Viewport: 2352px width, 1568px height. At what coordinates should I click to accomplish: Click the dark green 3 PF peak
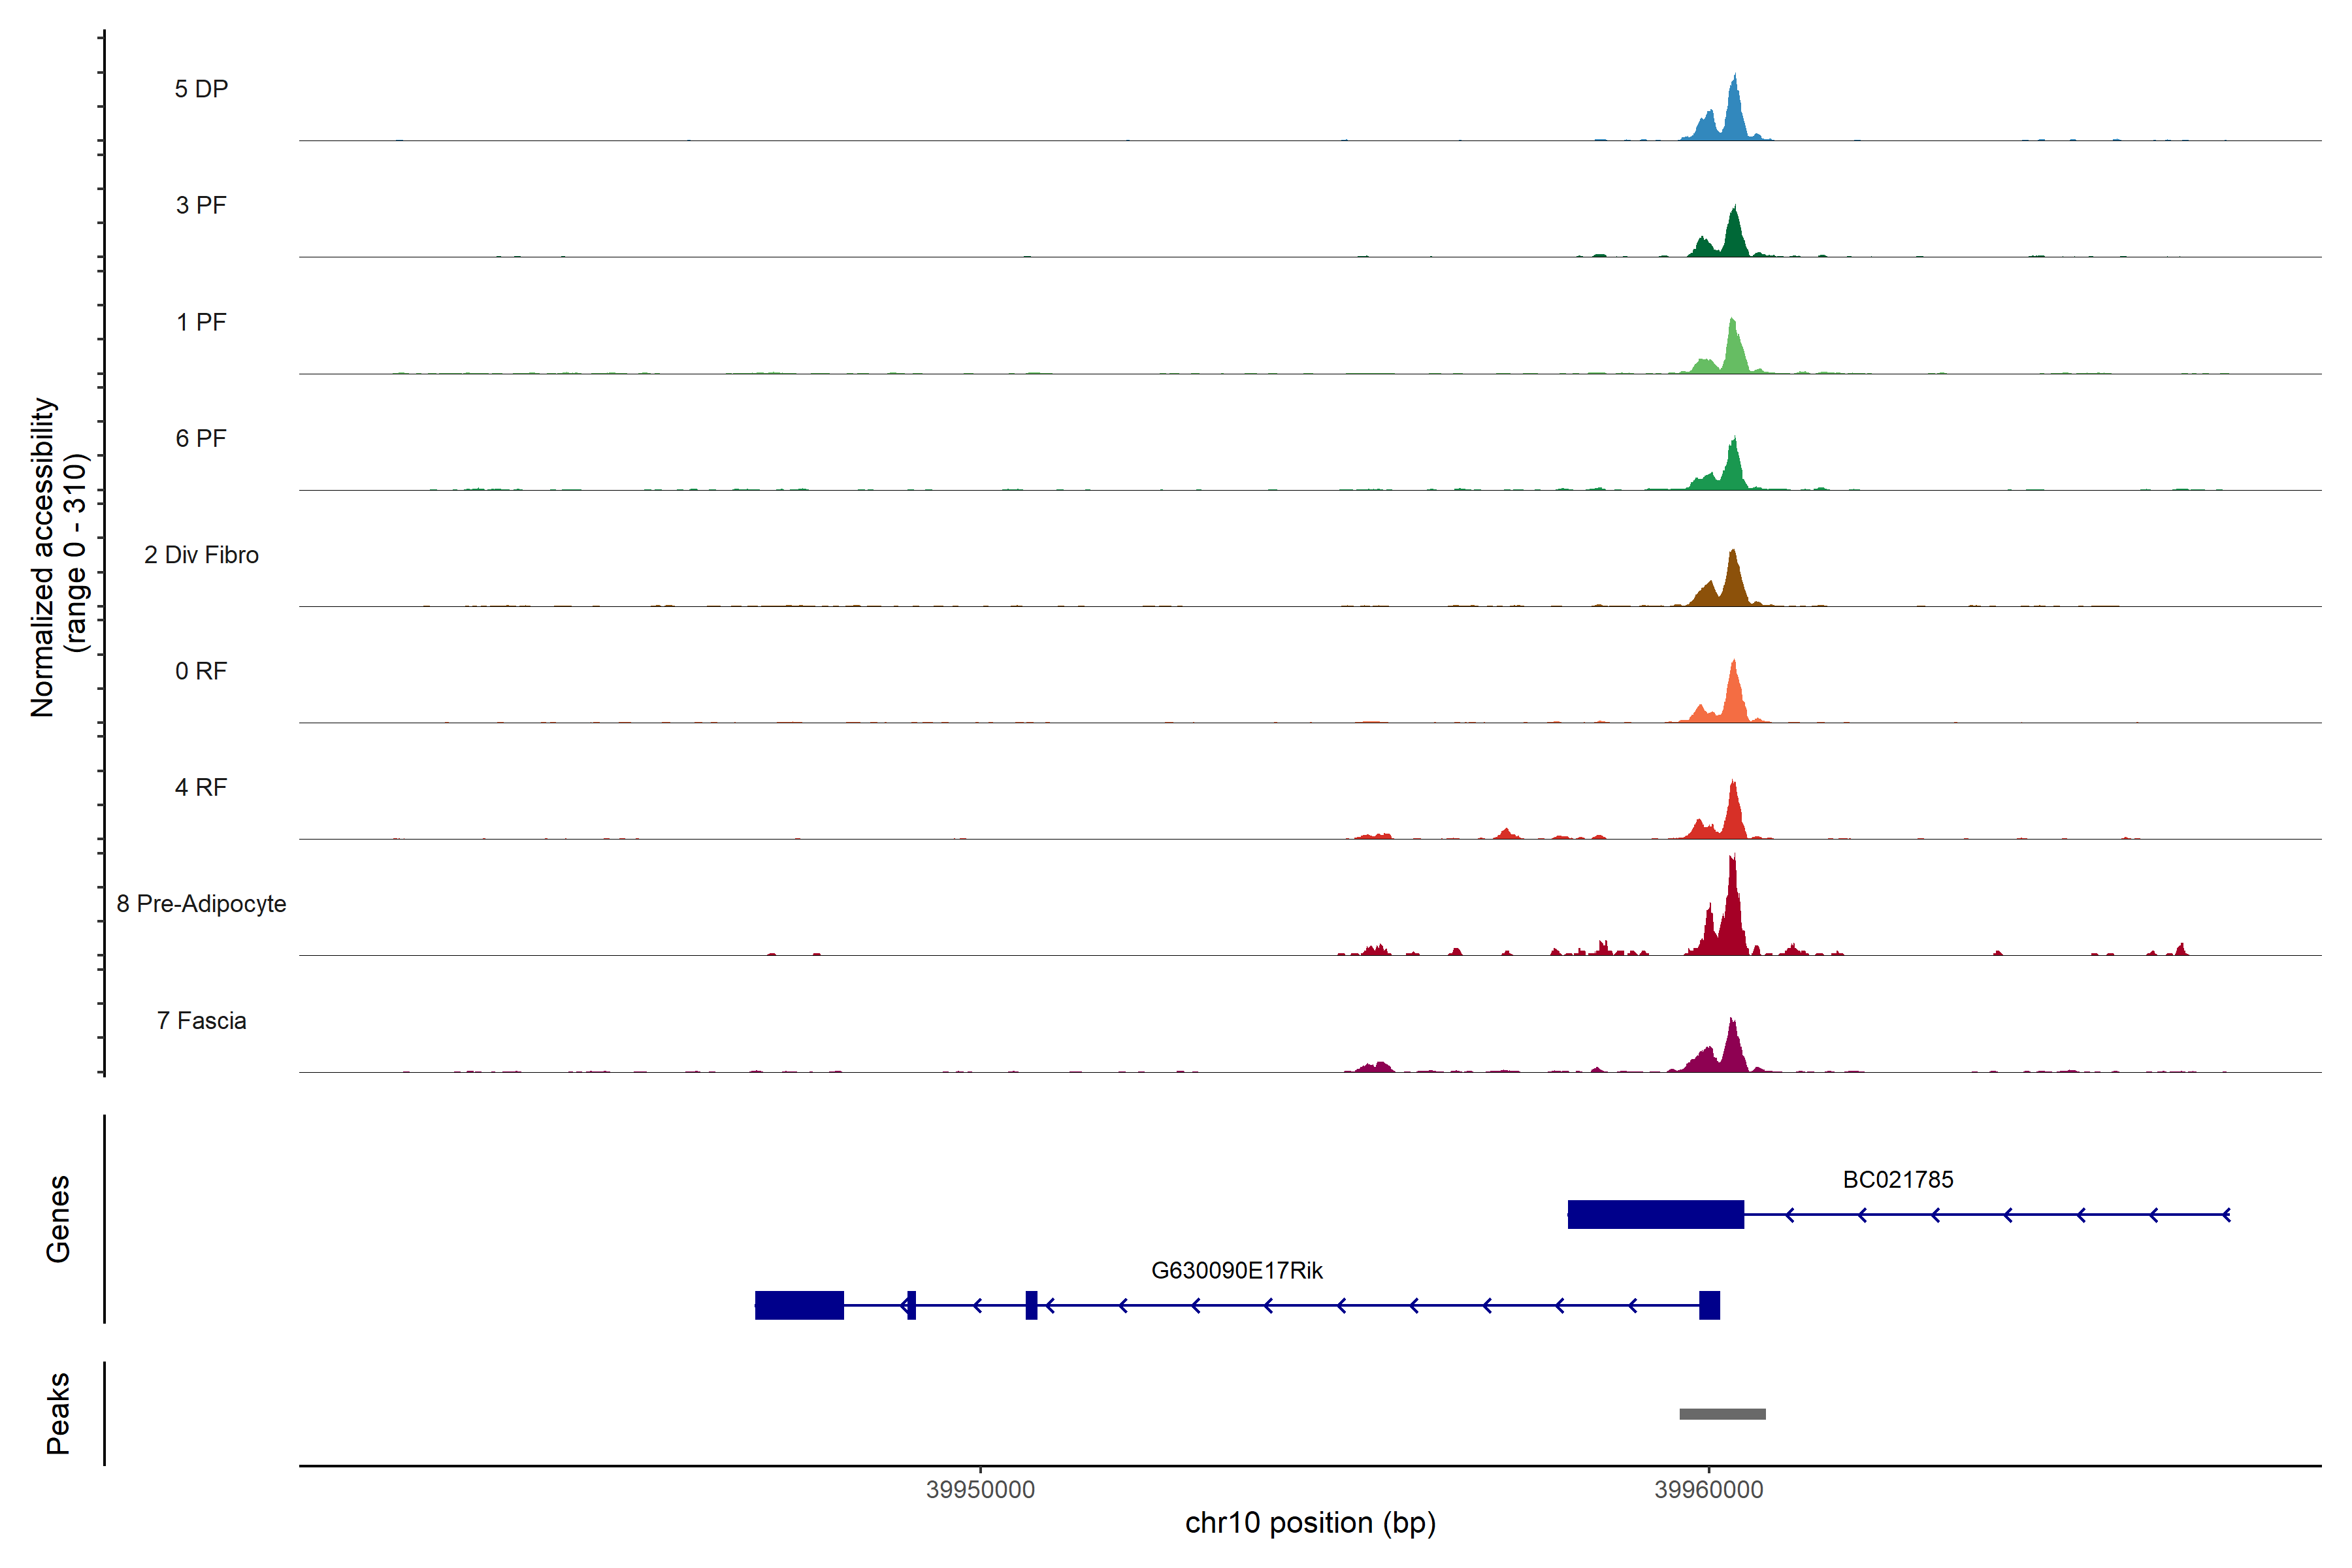point(1734,238)
